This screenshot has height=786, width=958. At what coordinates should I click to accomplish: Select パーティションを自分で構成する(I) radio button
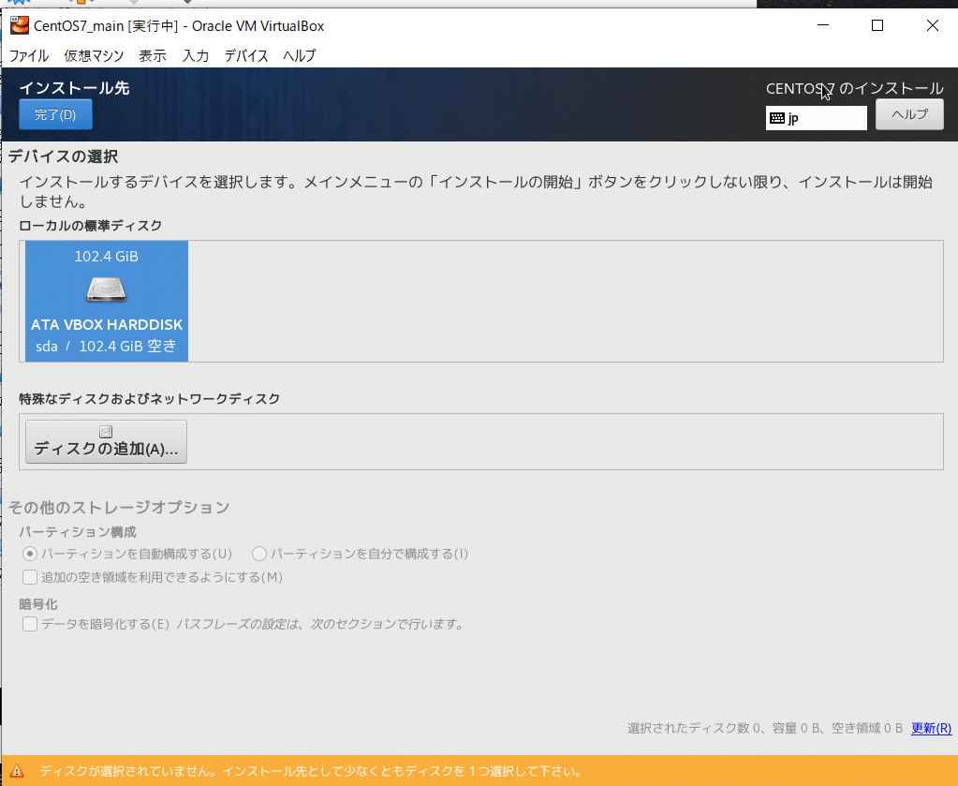[x=259, y=554]
